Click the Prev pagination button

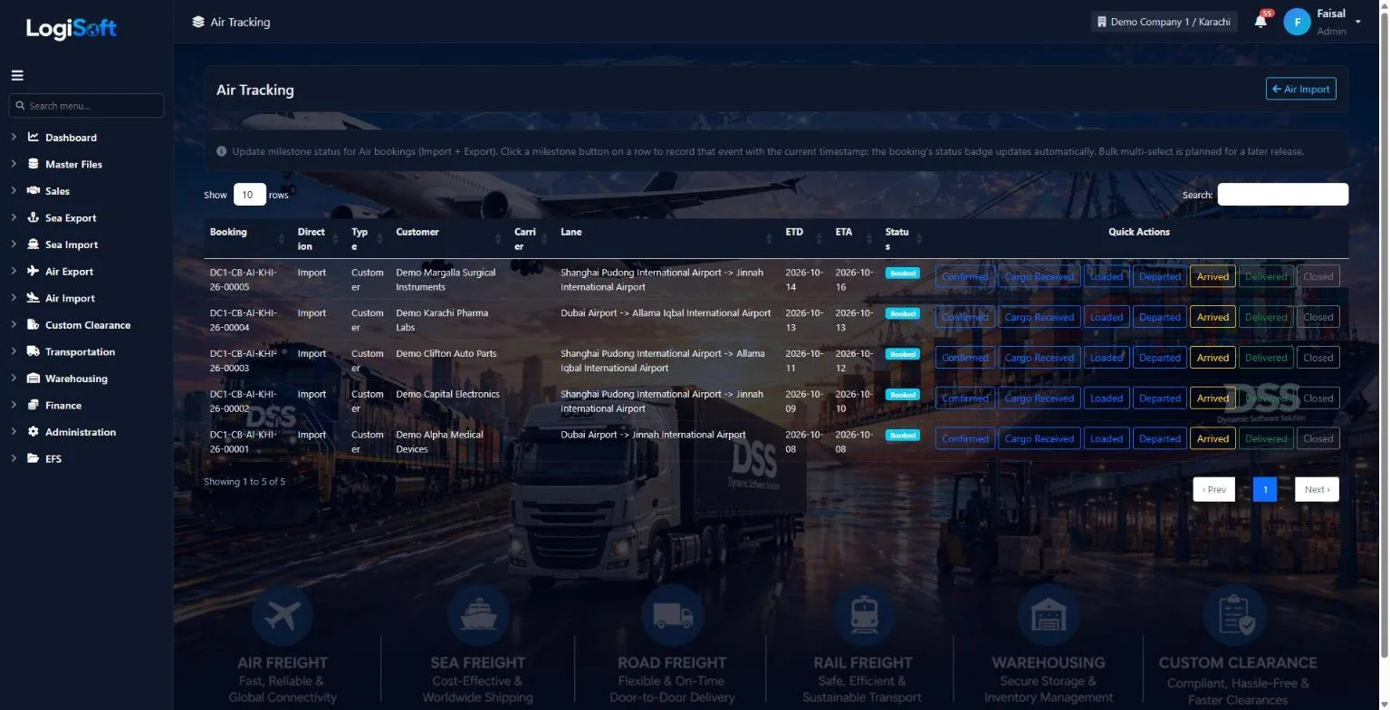coord(1213,489)
